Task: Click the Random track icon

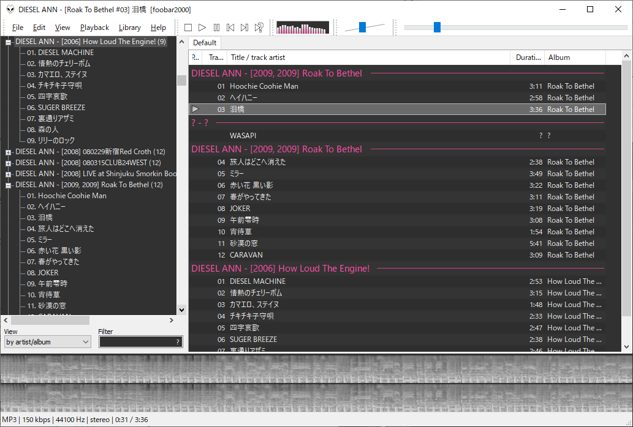Action: point(259,27)
